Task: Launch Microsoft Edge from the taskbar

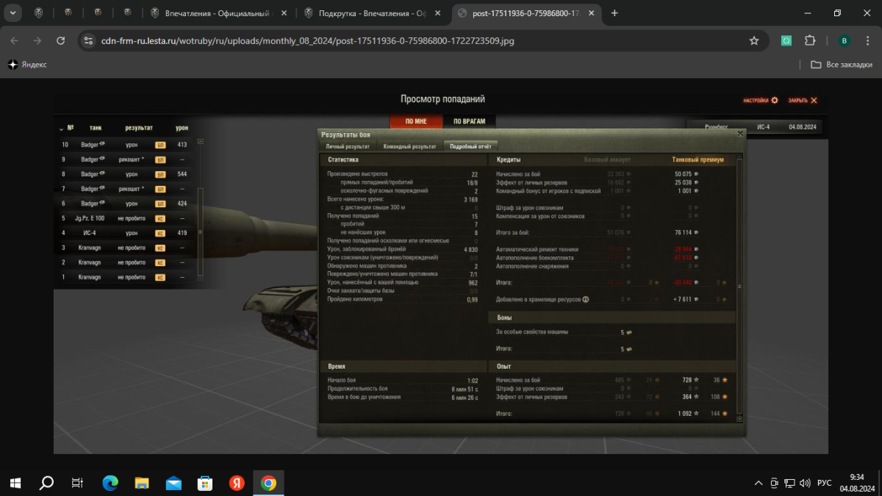Action: point(110,483)
